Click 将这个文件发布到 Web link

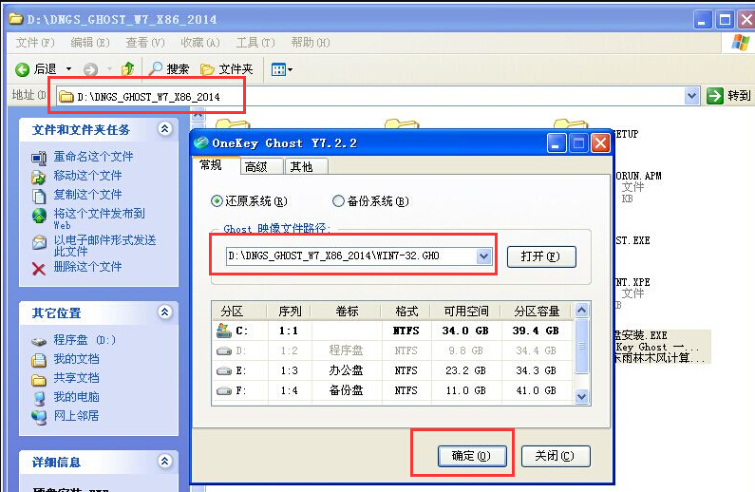click(x=99, y=218)
